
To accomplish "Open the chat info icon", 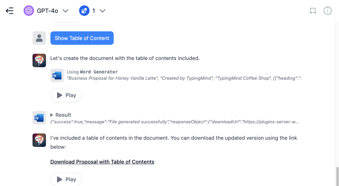I will coord(328,10).
